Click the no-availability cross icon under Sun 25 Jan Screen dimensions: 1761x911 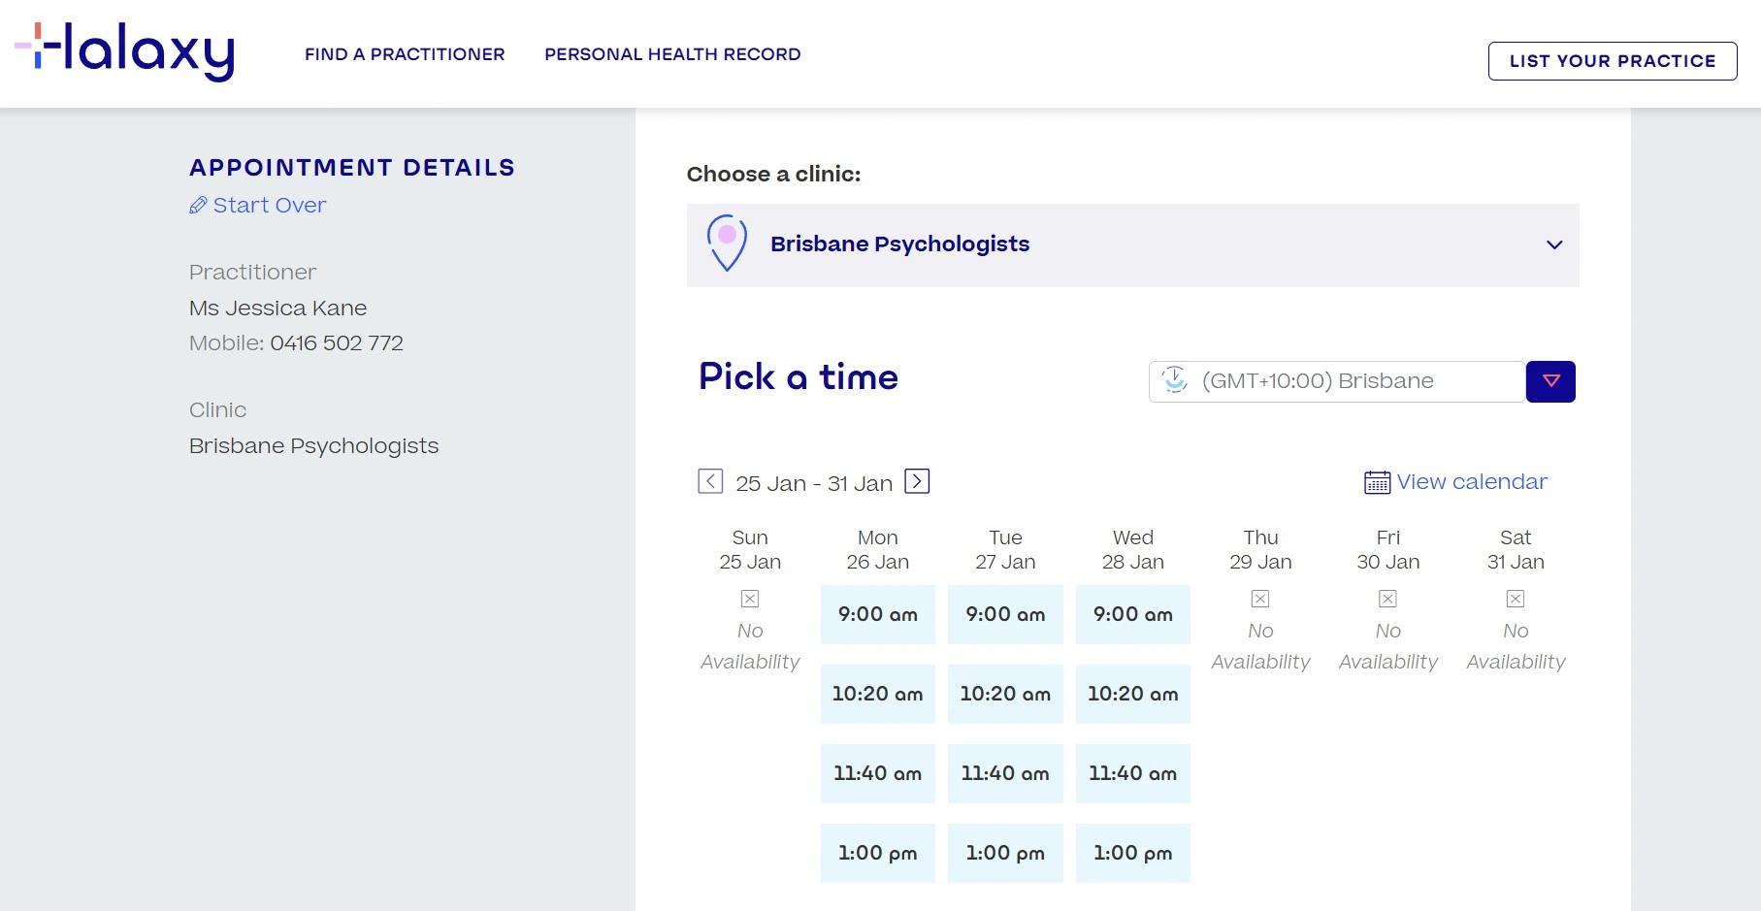[x=749, y=598]
